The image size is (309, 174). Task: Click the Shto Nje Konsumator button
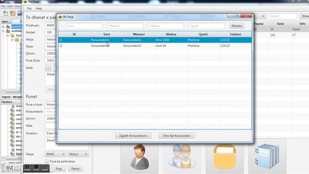(x=177, y=136)
